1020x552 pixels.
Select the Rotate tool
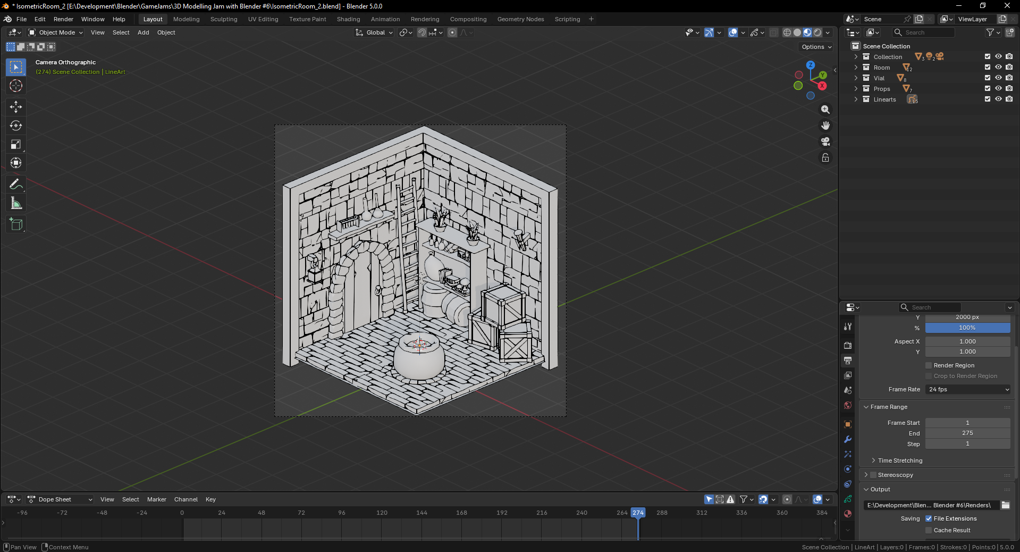point(16,126)
